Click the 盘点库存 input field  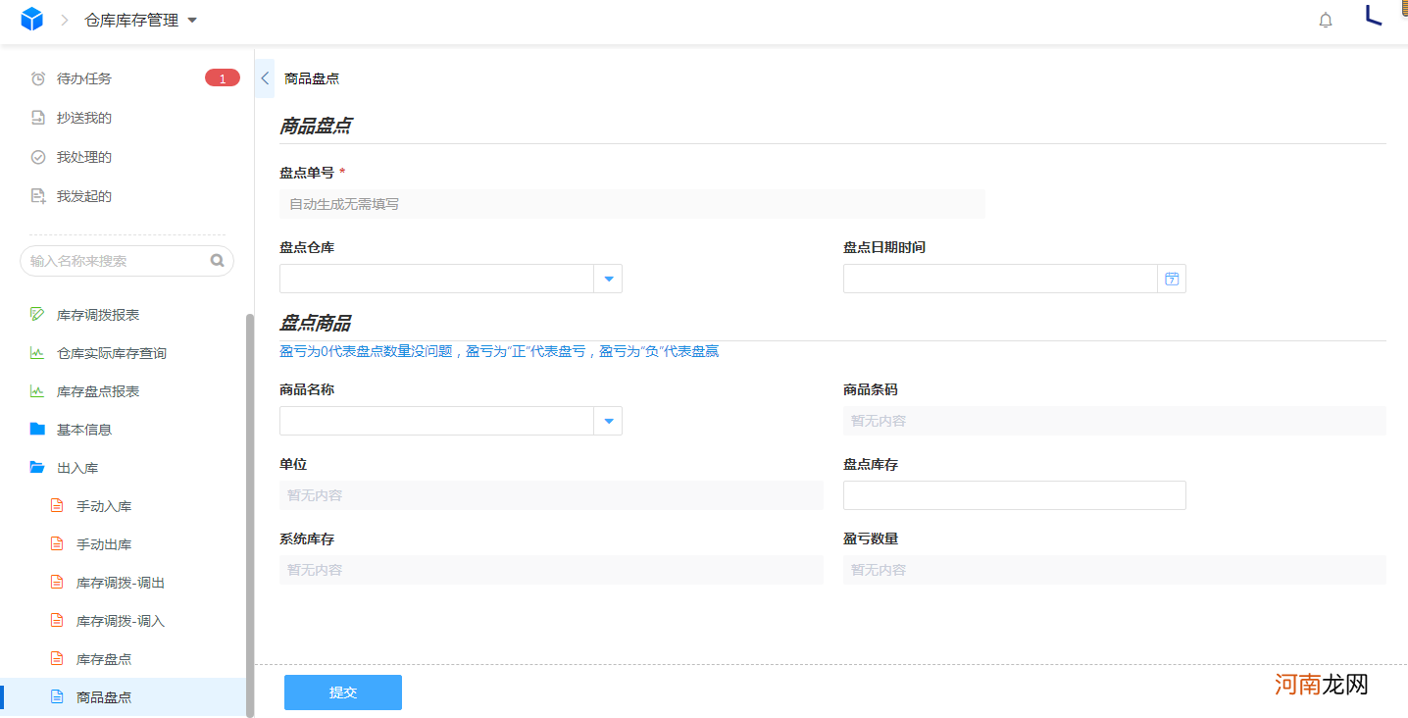(x=1015, y=495)
